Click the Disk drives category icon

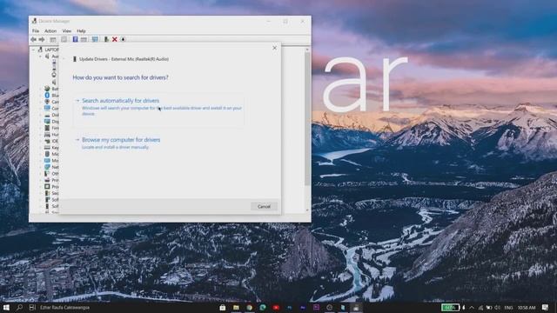click(47, 115)
